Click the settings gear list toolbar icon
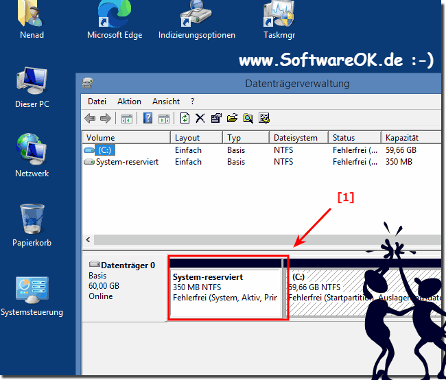Image resolution: width=446 pixels, height=380 pixels. click(x=264, y=118)
